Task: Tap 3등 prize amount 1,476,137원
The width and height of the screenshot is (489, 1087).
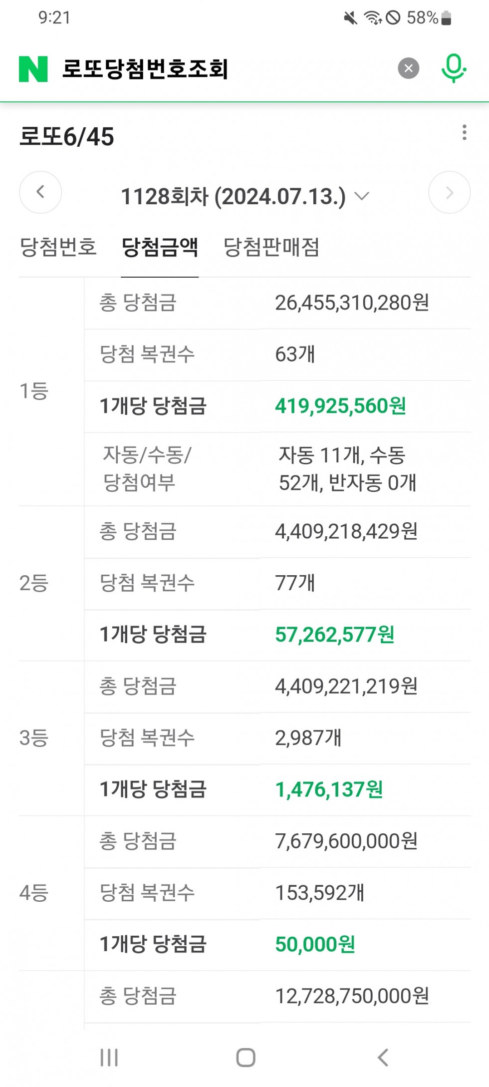Action: pyautogui.click(x=329, y=789)
